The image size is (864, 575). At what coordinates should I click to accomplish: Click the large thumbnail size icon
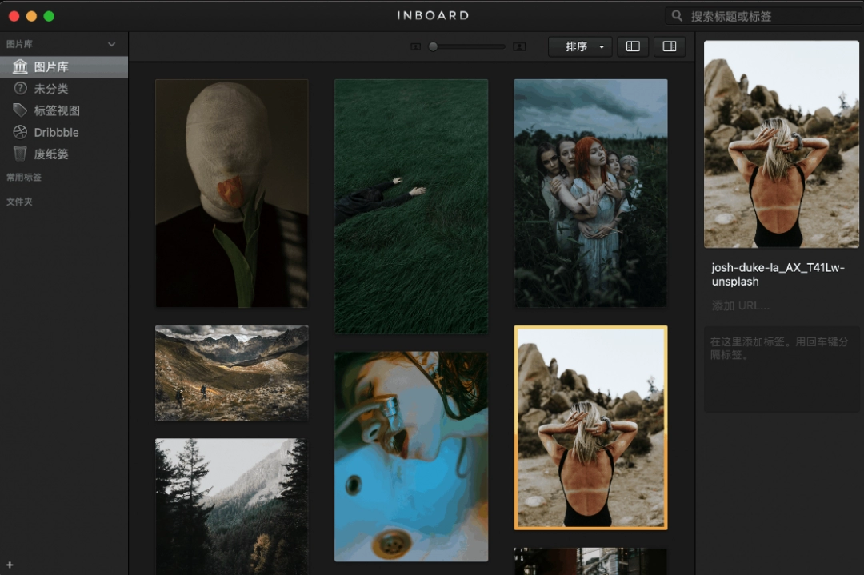pyautogui.click(x=519, y=46)
